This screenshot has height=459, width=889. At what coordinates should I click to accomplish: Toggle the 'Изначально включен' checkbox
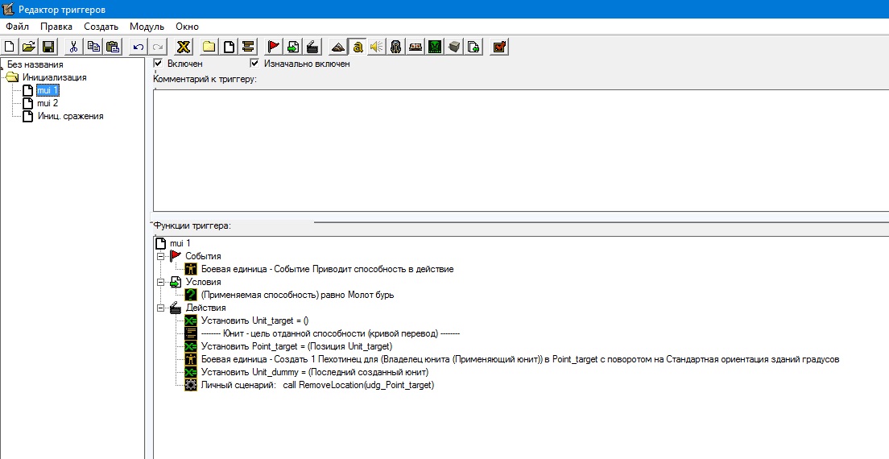[x=254, y=64]
